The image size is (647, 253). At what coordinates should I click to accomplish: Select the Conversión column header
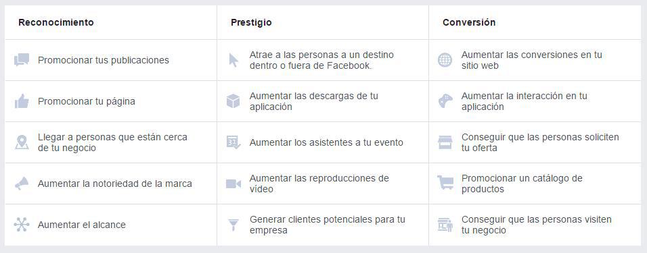click(469, 22)
